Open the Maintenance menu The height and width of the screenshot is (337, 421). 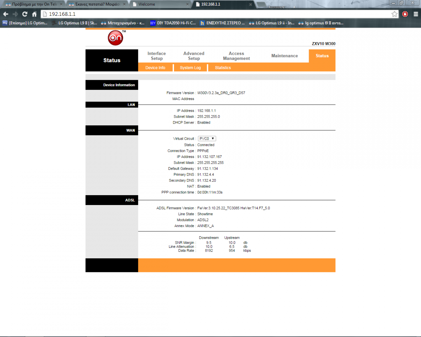[x=285, y=56]
